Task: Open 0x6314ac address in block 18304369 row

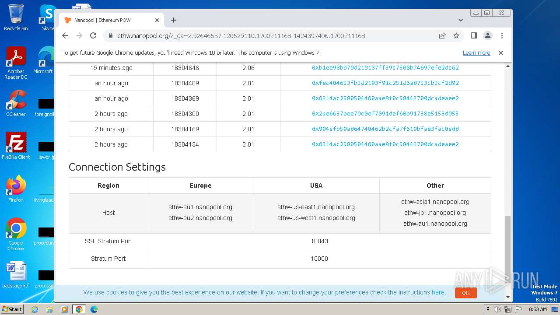Action: [x=385, y=98]
